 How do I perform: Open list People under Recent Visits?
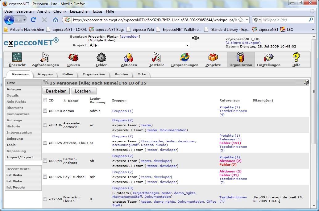(x=15, y=187)
